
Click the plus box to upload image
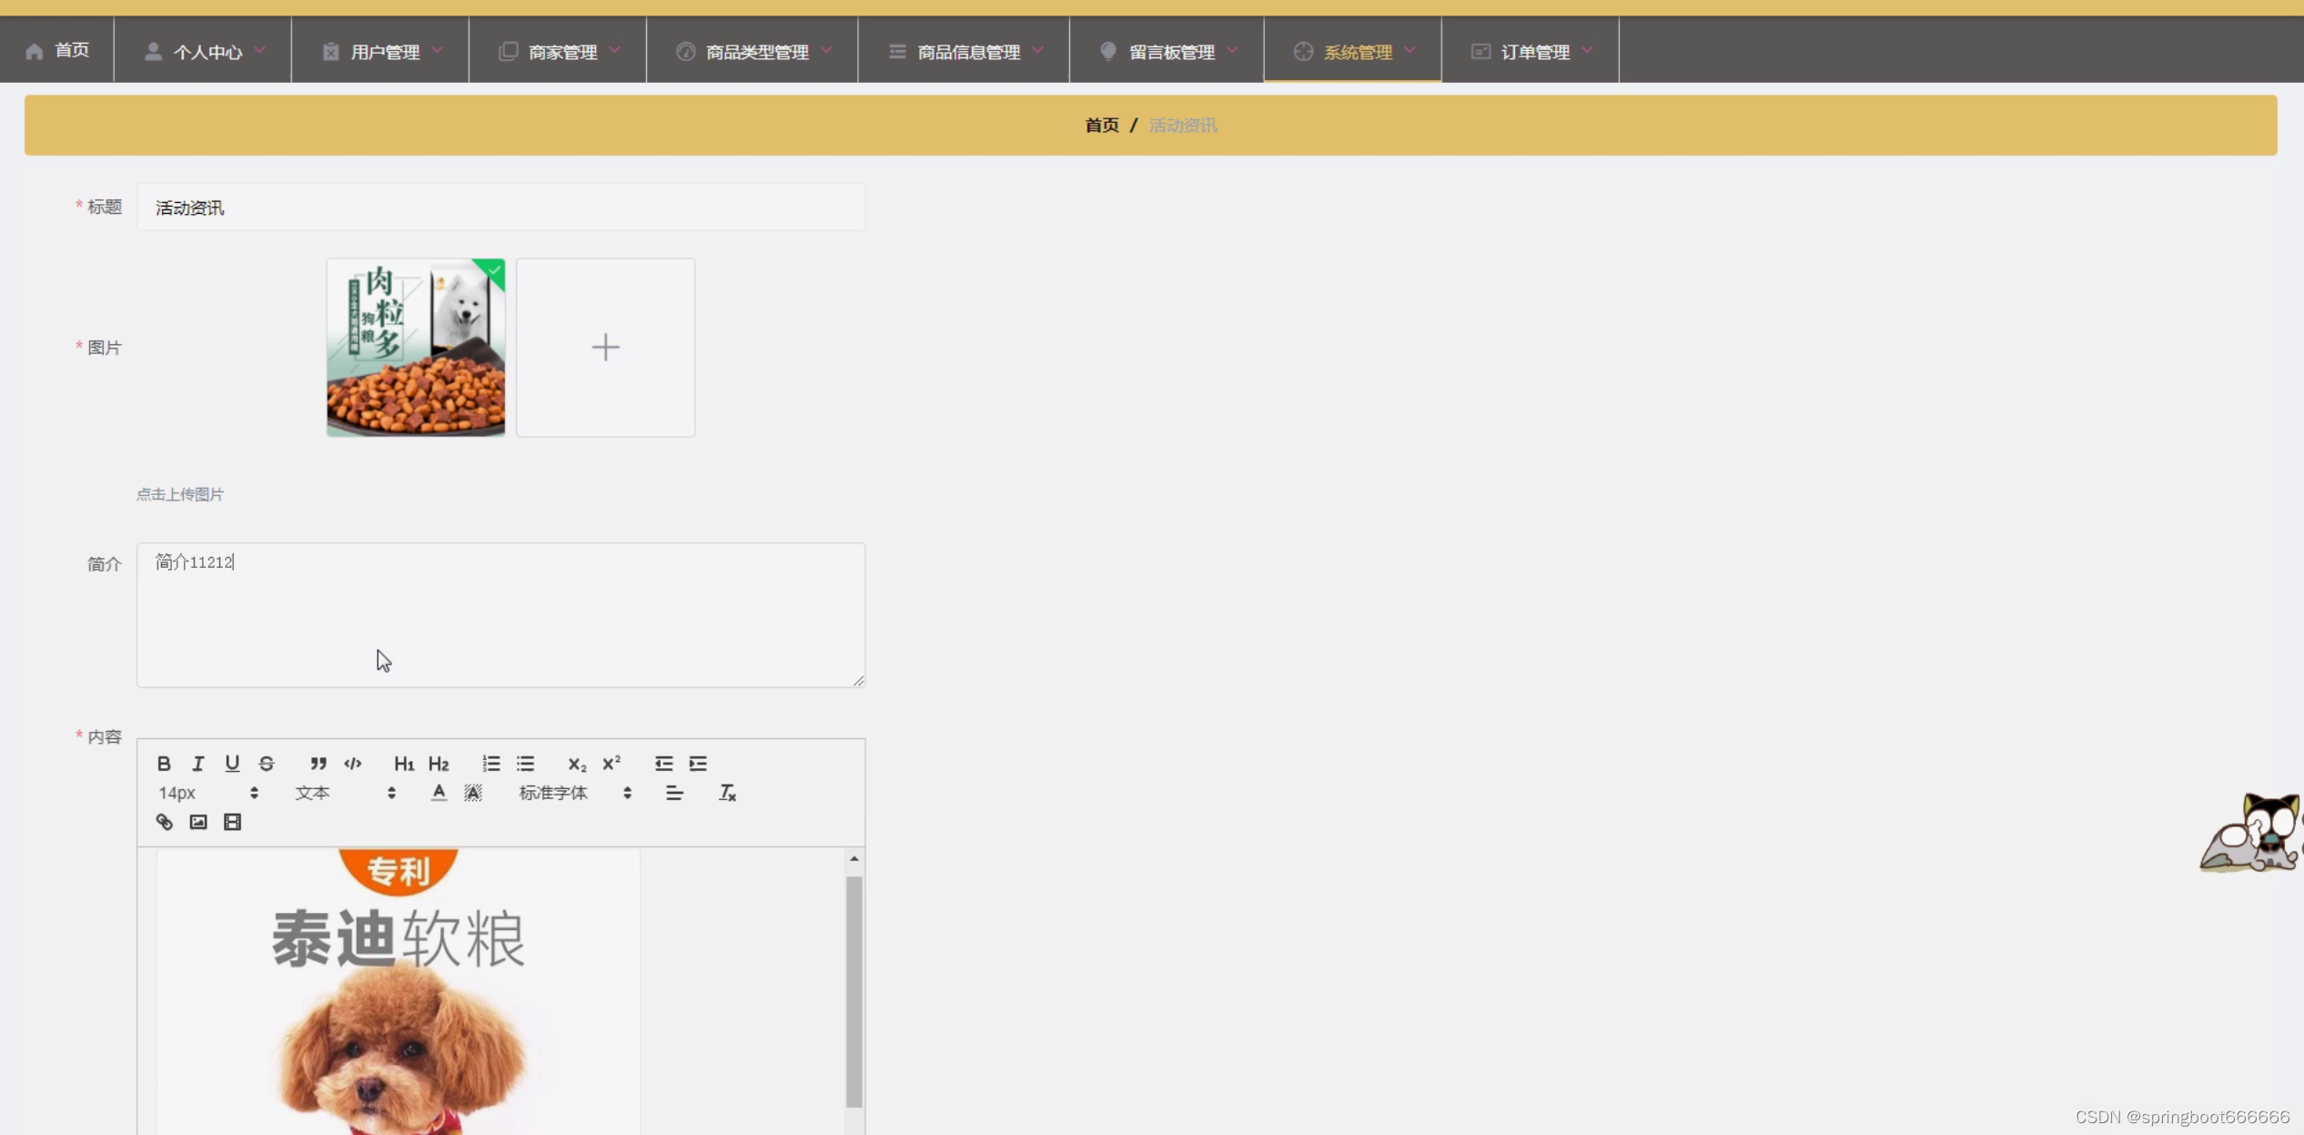(x=605, y=347)
